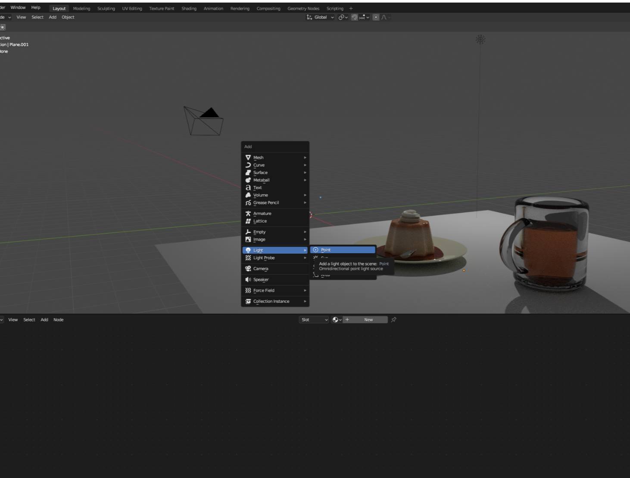Toggle proportional editing

[x=376, y=17]
